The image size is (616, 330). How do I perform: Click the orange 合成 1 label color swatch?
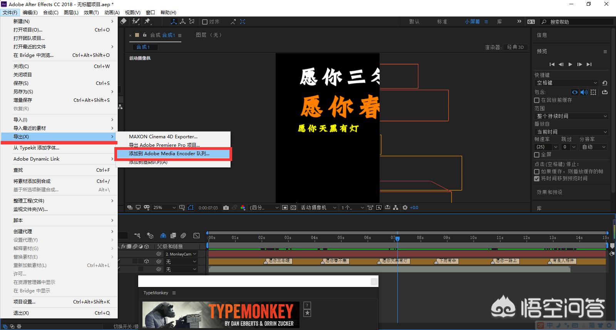pyautogui.click(x=137, y=35)
